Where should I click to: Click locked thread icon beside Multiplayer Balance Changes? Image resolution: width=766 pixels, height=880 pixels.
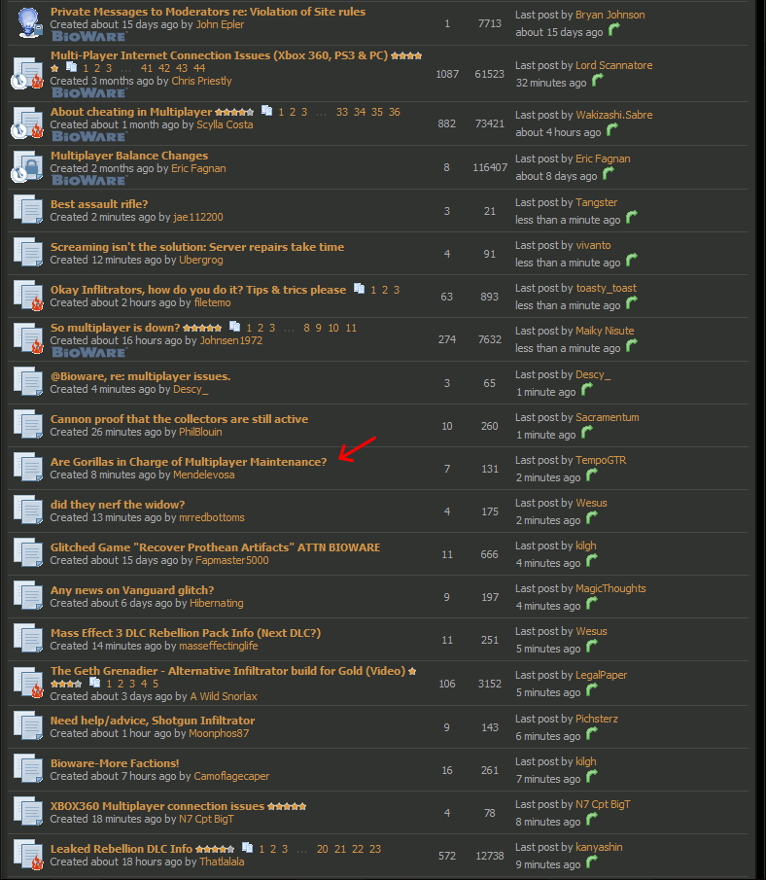(26, 166)
